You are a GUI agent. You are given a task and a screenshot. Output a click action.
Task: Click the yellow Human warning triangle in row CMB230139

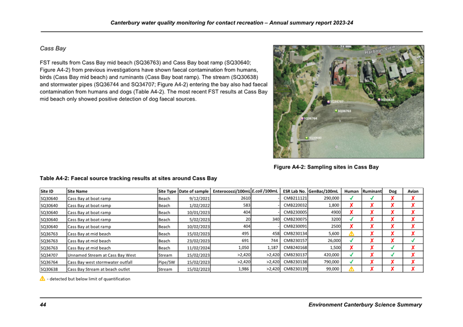351,269
